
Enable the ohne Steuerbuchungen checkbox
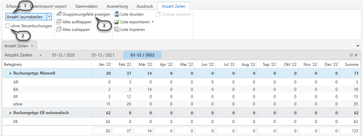8,26
